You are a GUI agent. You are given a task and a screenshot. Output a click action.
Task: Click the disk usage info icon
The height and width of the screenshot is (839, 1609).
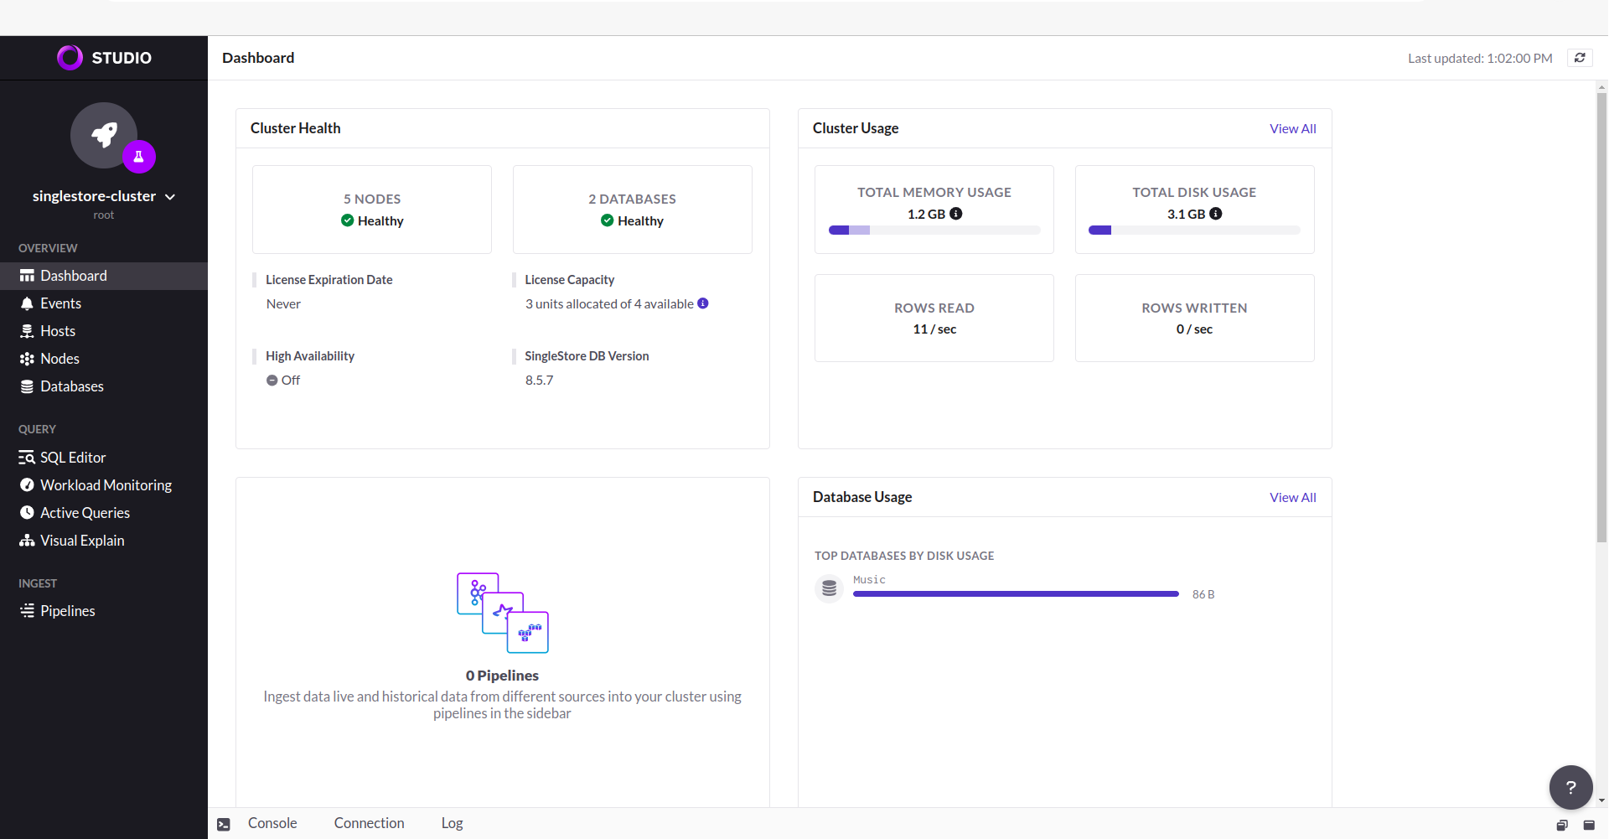coord(1216,214)
